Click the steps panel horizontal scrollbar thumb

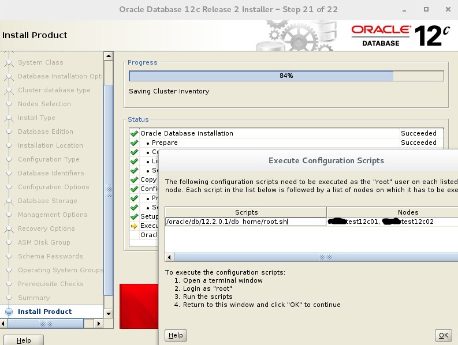pyautogui.click(x=46, y=324)
